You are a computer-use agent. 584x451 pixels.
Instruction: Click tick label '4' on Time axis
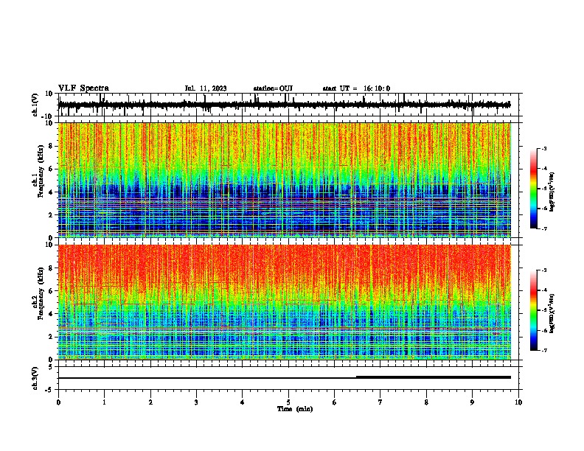pyautogui.click(x=243, y=402)
